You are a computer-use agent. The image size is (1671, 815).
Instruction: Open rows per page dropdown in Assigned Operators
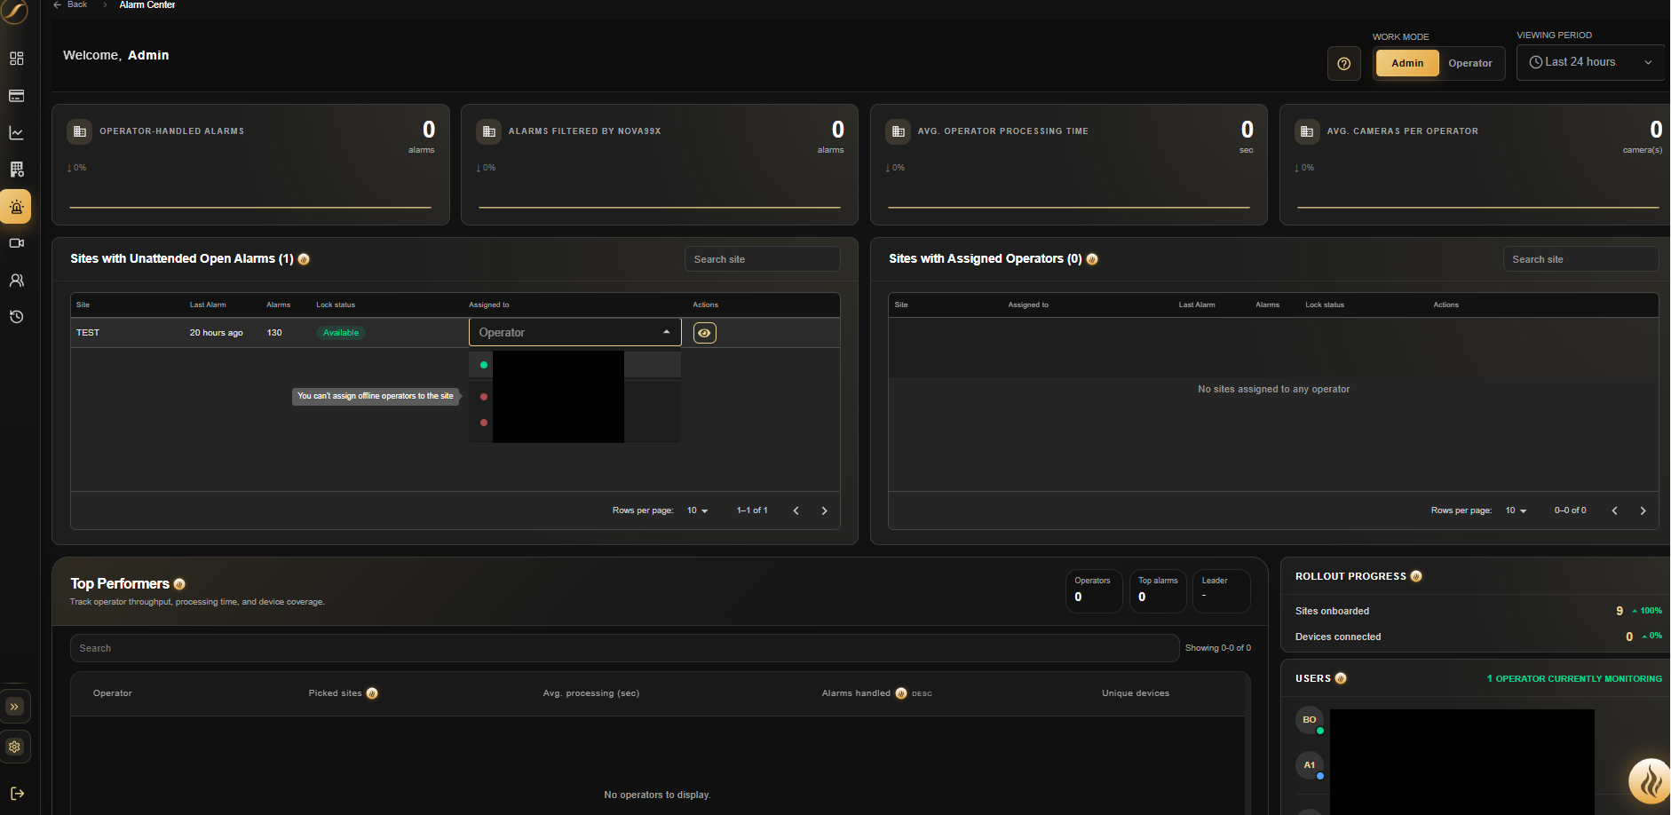(x=1516, y=510)
